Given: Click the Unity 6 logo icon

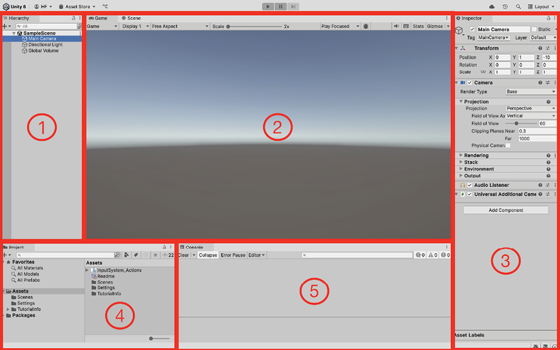Looking at the screenshot, I should coord(6,6).
